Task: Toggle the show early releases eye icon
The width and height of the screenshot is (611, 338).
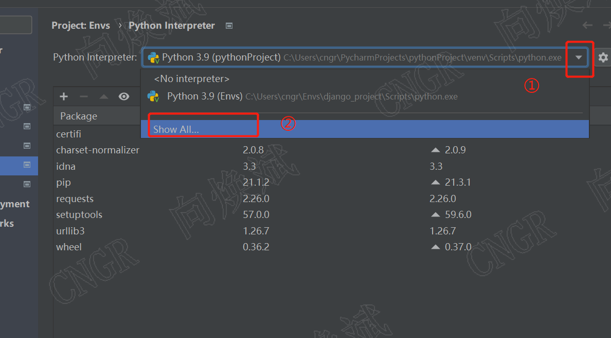Action: 124,96
